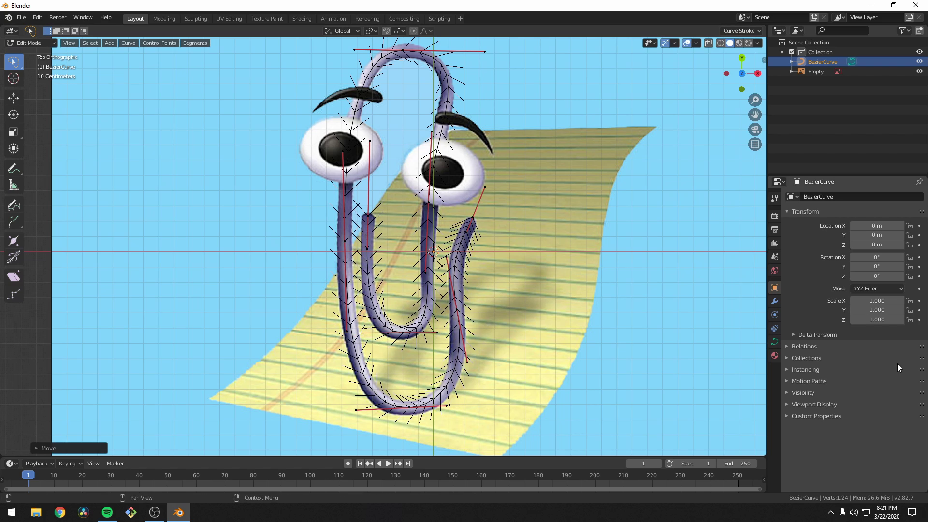Screen dimensions: 928x522
Task: Open the Marker menu in timeline
Action: [115, 464]
